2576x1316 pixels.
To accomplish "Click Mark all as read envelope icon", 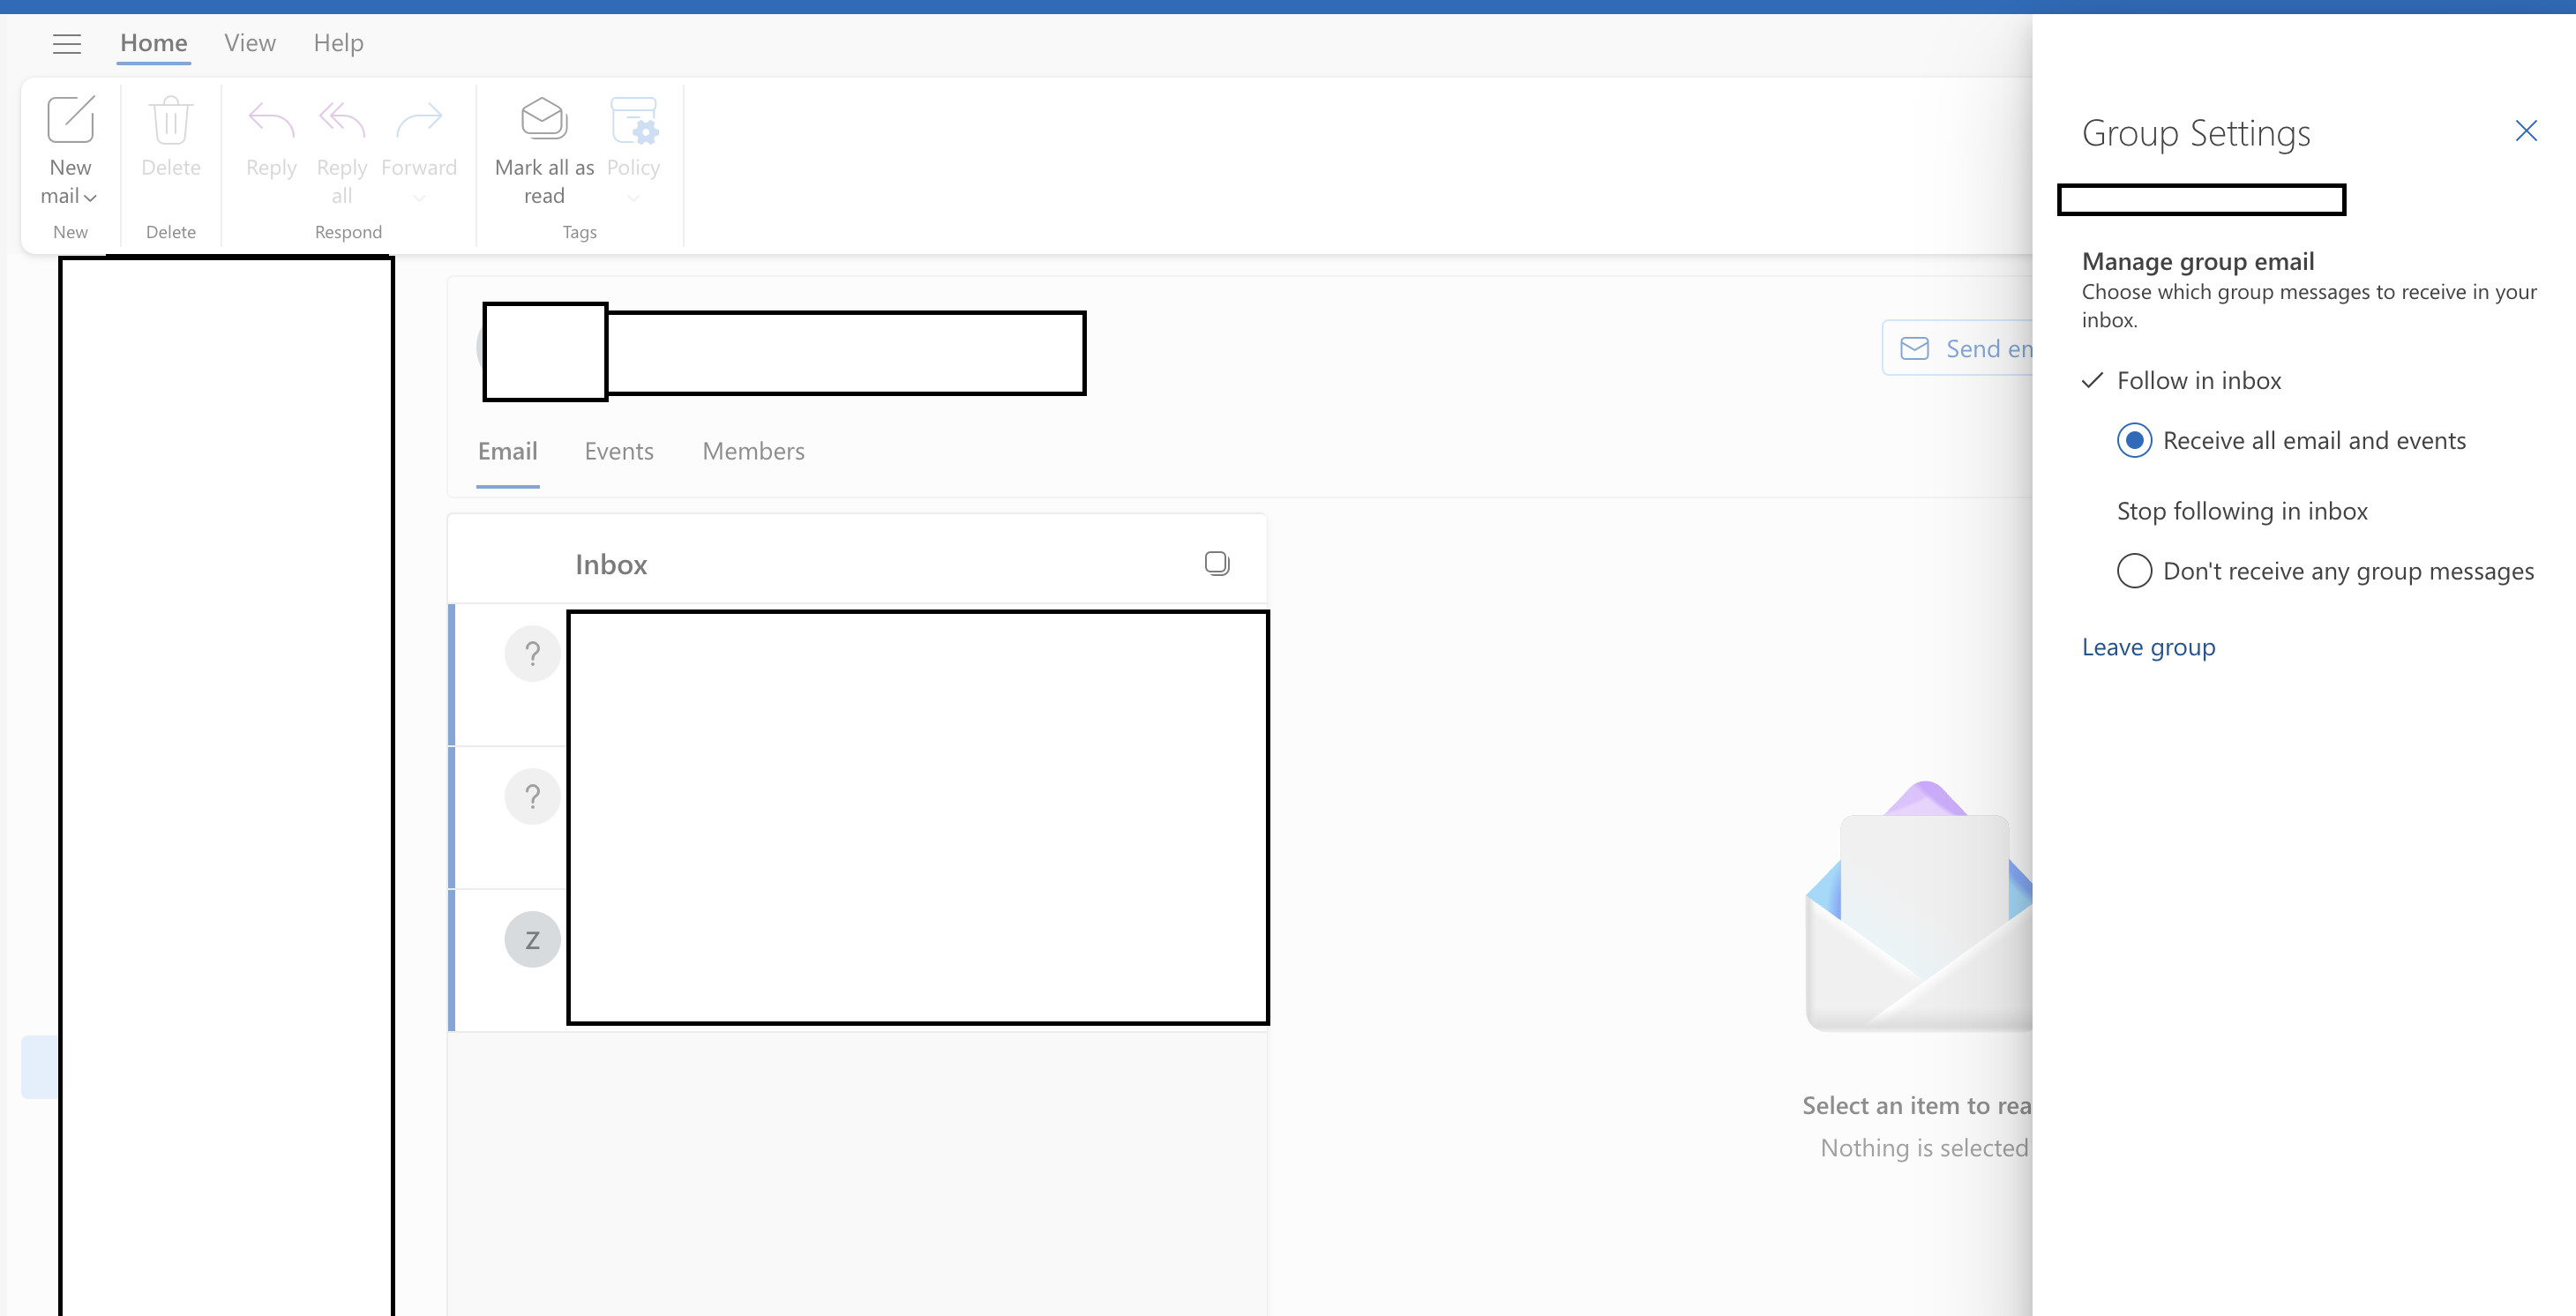I will [544, 119].
